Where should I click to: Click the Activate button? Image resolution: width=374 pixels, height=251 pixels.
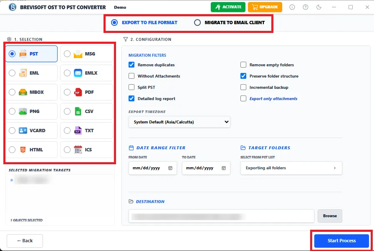(x=228, y=7)
